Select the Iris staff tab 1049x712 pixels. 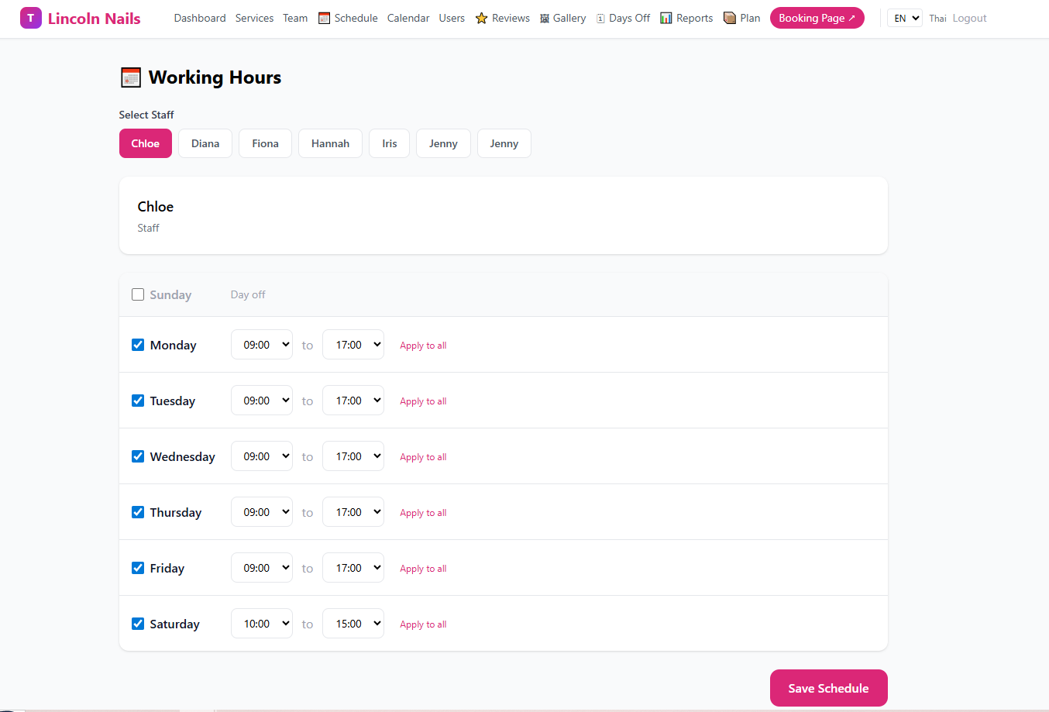click(x=389, y=143)
